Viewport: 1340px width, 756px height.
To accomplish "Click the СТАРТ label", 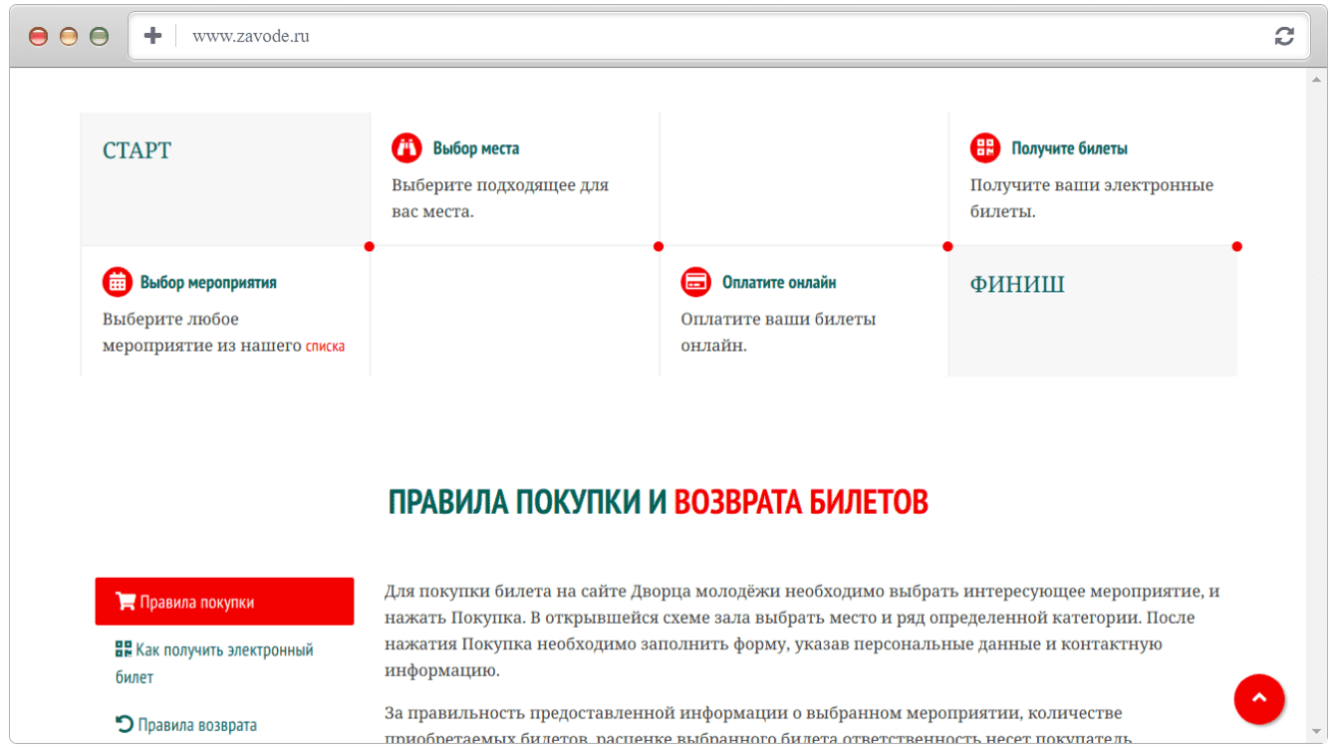I will click(x=137, y=150).
